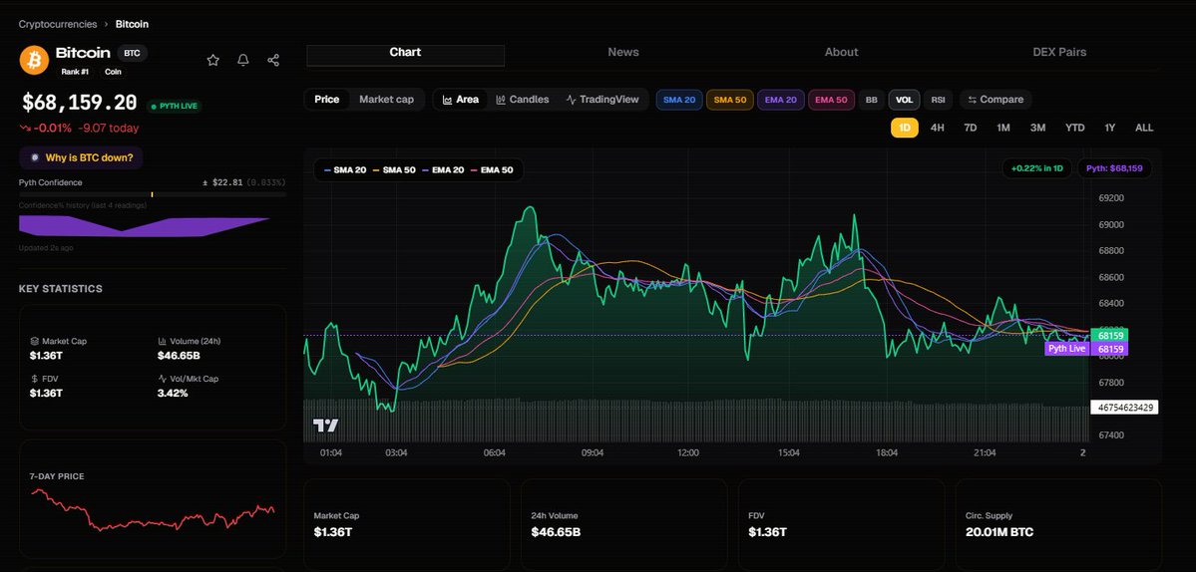Toggle SMA 20 indicator

(679, 100)
